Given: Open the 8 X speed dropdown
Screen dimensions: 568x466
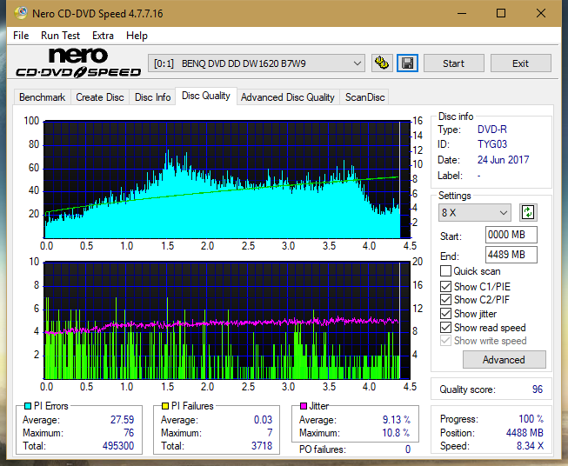Looking at the screenshot, I should [475, 212].
